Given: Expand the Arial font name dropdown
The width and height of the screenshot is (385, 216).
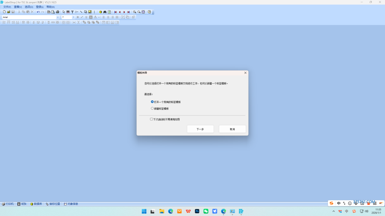Looking at the screenshot, I should 58,17.
